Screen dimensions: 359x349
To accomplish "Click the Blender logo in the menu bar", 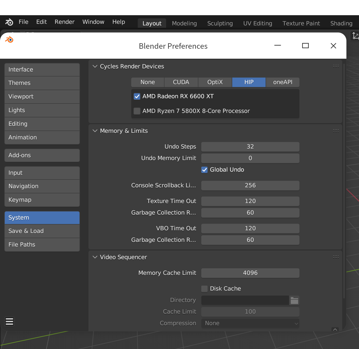I will coord(9,22).
